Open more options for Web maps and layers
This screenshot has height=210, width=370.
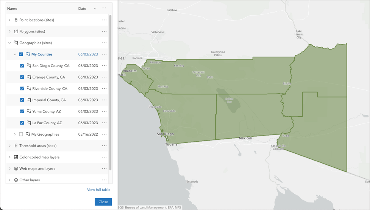point(104,168)
